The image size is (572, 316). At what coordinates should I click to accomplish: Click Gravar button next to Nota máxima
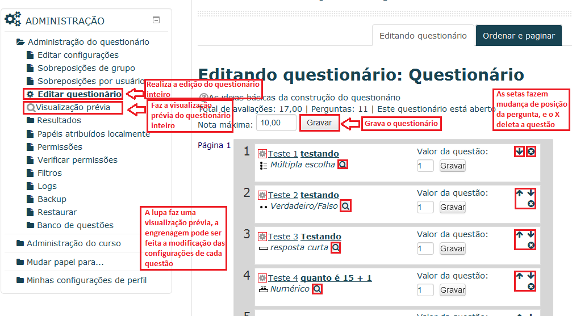(319, 123)
